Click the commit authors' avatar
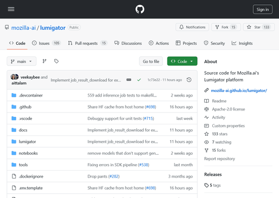The width and height of the screenshot is (279, 198). pos(14,77)
